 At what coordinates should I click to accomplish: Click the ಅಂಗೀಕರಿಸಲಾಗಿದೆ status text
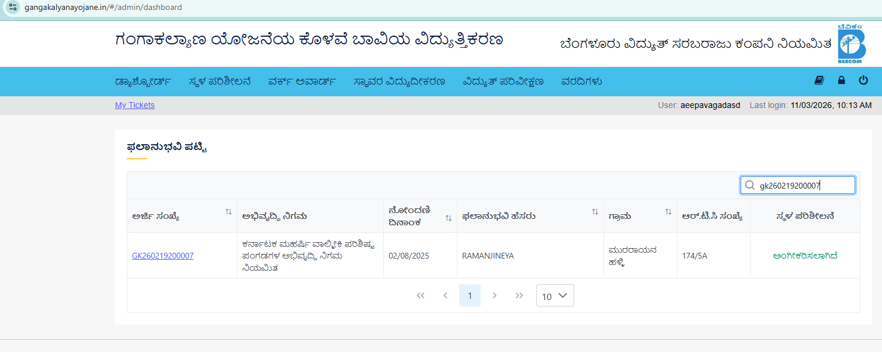click(x=805, y=256)
